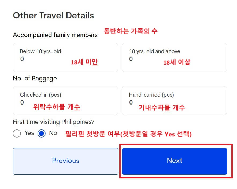Click the 'Other Travel Details' heading
237x189 pixels.
53,15
